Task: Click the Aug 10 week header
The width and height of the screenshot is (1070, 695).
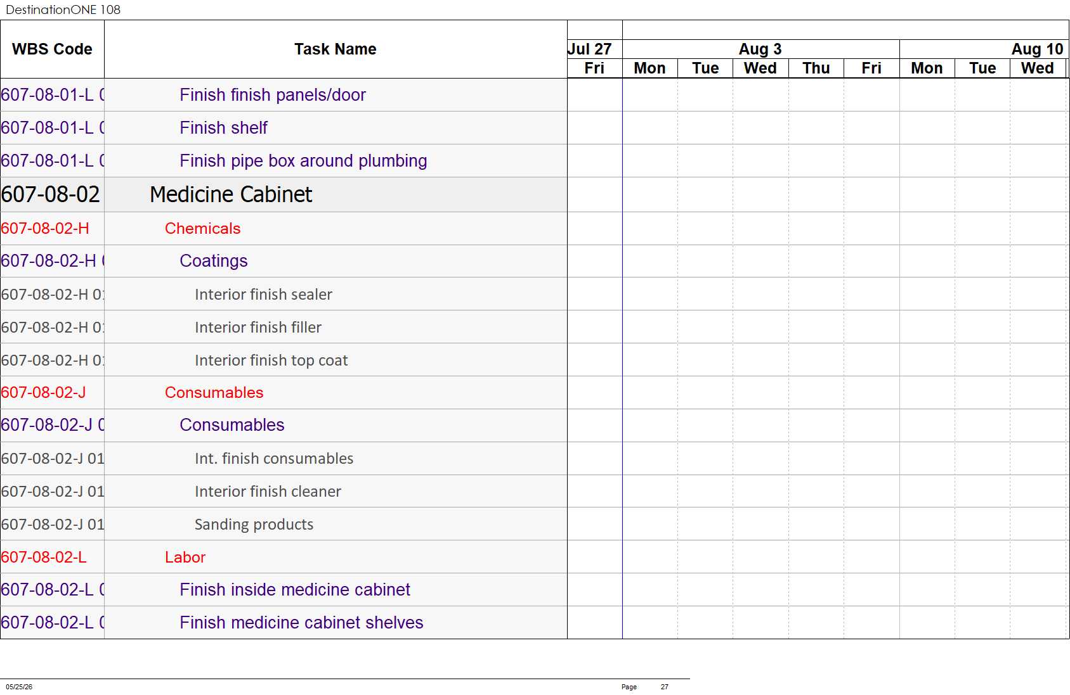Action: coord(1037,49)
